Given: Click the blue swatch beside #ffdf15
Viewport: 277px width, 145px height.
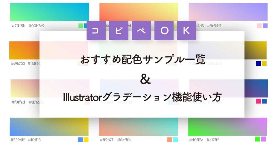Looking at the screenshot, I should pos(80,140).
